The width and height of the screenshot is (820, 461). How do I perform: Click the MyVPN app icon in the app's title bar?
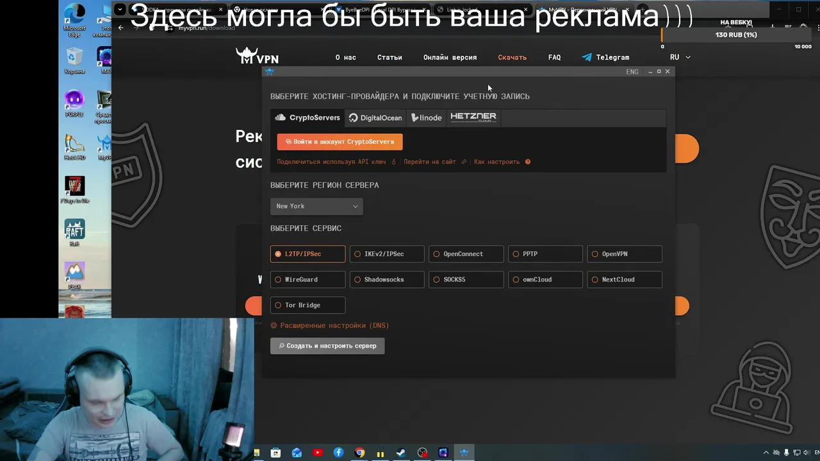point(269,72)
